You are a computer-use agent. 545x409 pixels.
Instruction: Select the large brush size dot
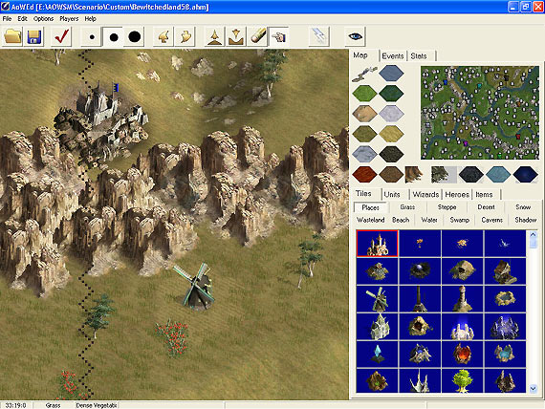tap(135, 36)
